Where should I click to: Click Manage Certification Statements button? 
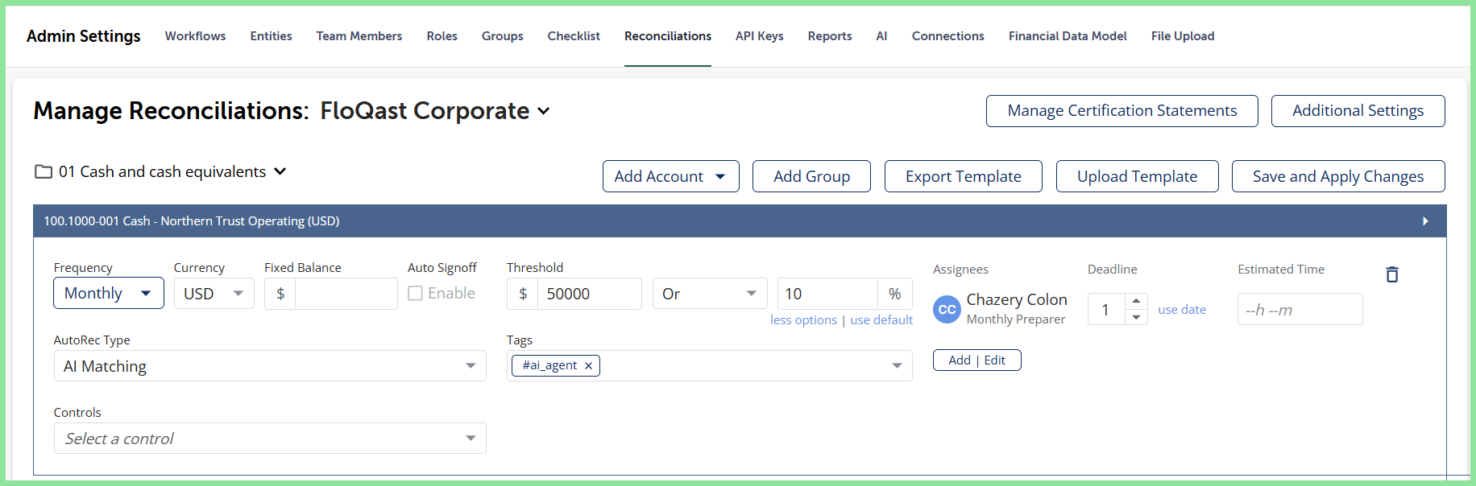point(1122,111)
